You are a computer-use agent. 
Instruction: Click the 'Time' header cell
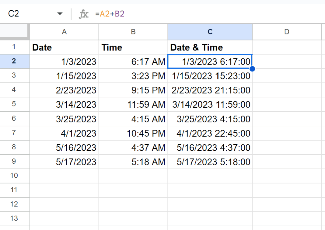(x=133, y=47)
